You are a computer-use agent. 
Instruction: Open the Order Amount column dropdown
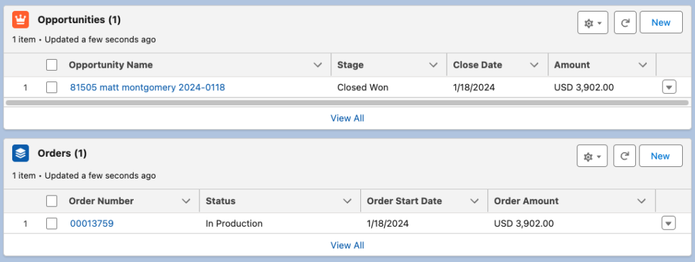(x=641, y=202)
